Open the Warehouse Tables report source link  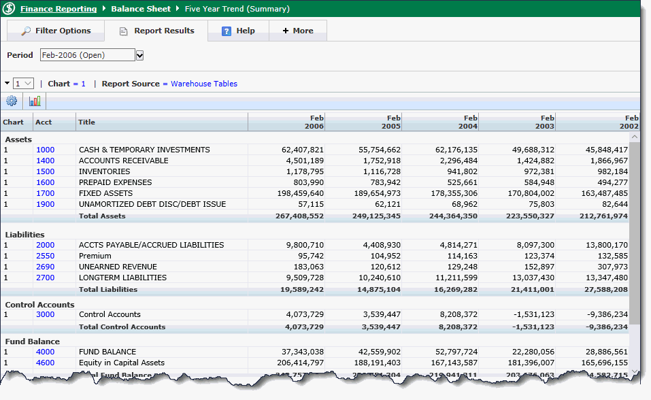[x=204, y=84]
